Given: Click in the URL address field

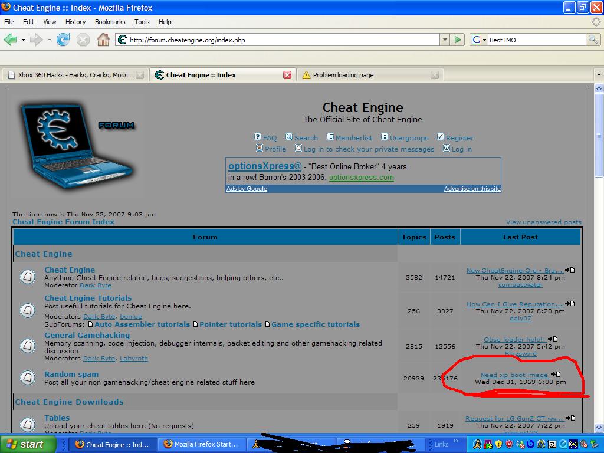Looking at the screenshot, I should 283,40.
